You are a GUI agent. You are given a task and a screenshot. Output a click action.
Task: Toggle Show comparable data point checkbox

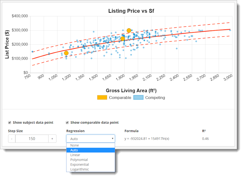click(67, 123)
